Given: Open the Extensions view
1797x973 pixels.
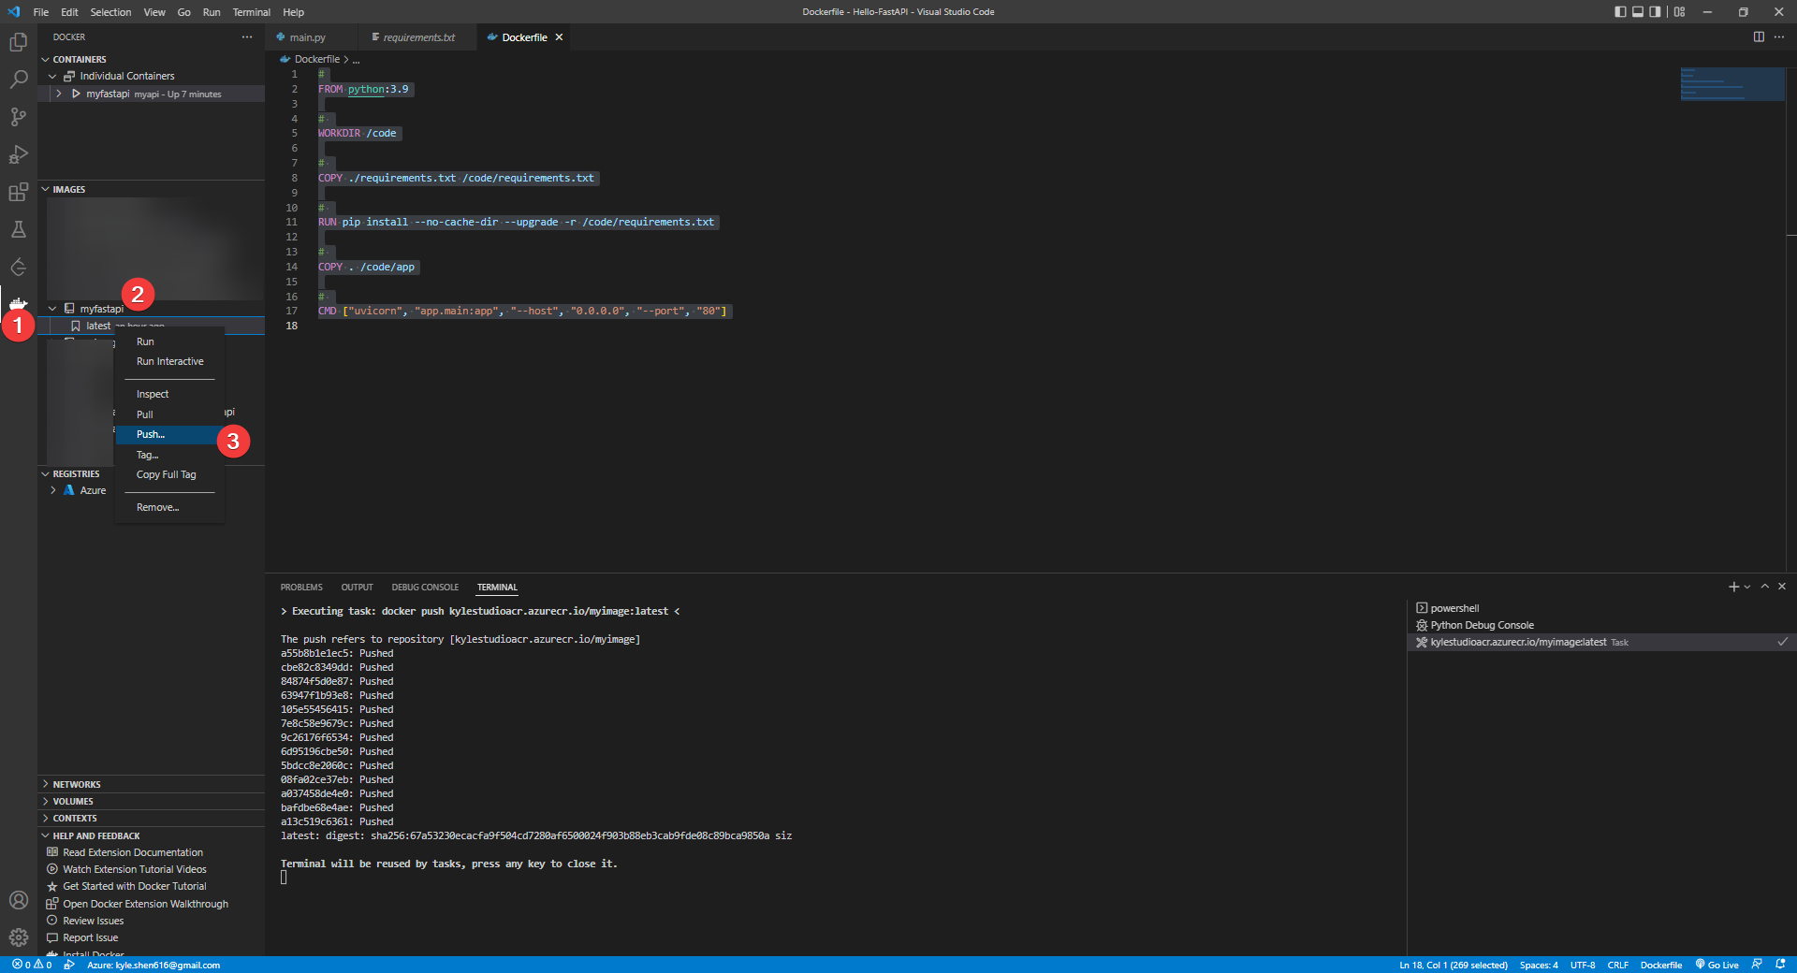Looking at the screenshot, I should (x=19, y=192).
